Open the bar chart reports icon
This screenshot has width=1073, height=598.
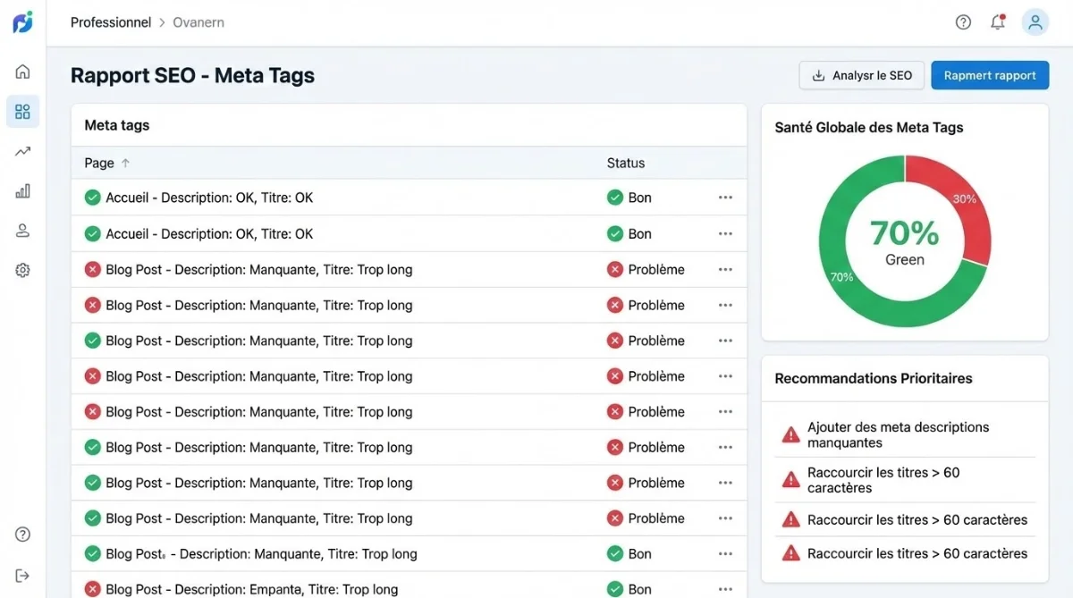click(x=22, y=190)
